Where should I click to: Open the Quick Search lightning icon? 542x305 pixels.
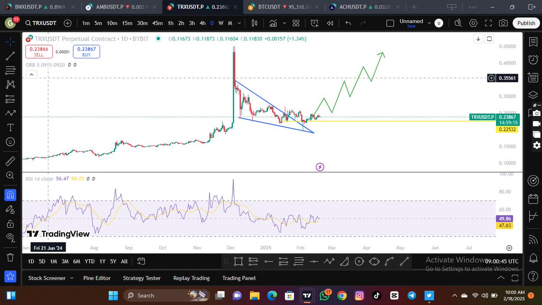(x=458, y=23)
